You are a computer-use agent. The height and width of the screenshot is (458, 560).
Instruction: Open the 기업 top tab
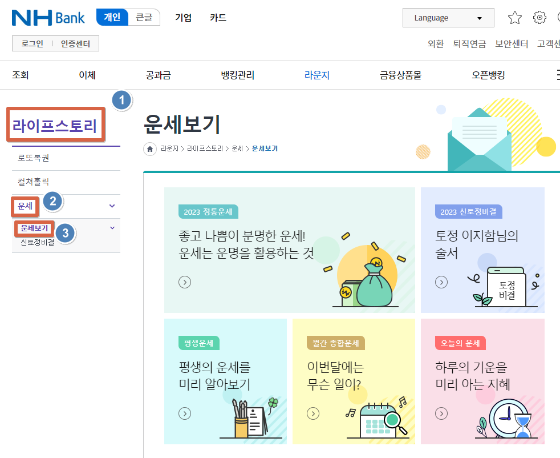coord(183,18)
